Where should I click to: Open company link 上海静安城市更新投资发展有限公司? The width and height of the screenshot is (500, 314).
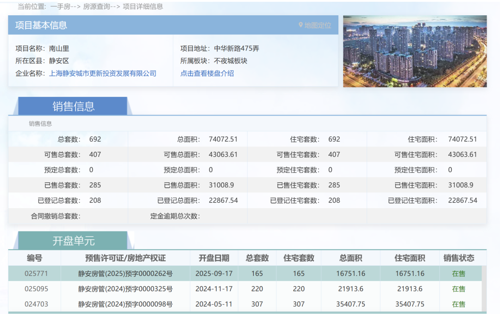pos(102,73)
